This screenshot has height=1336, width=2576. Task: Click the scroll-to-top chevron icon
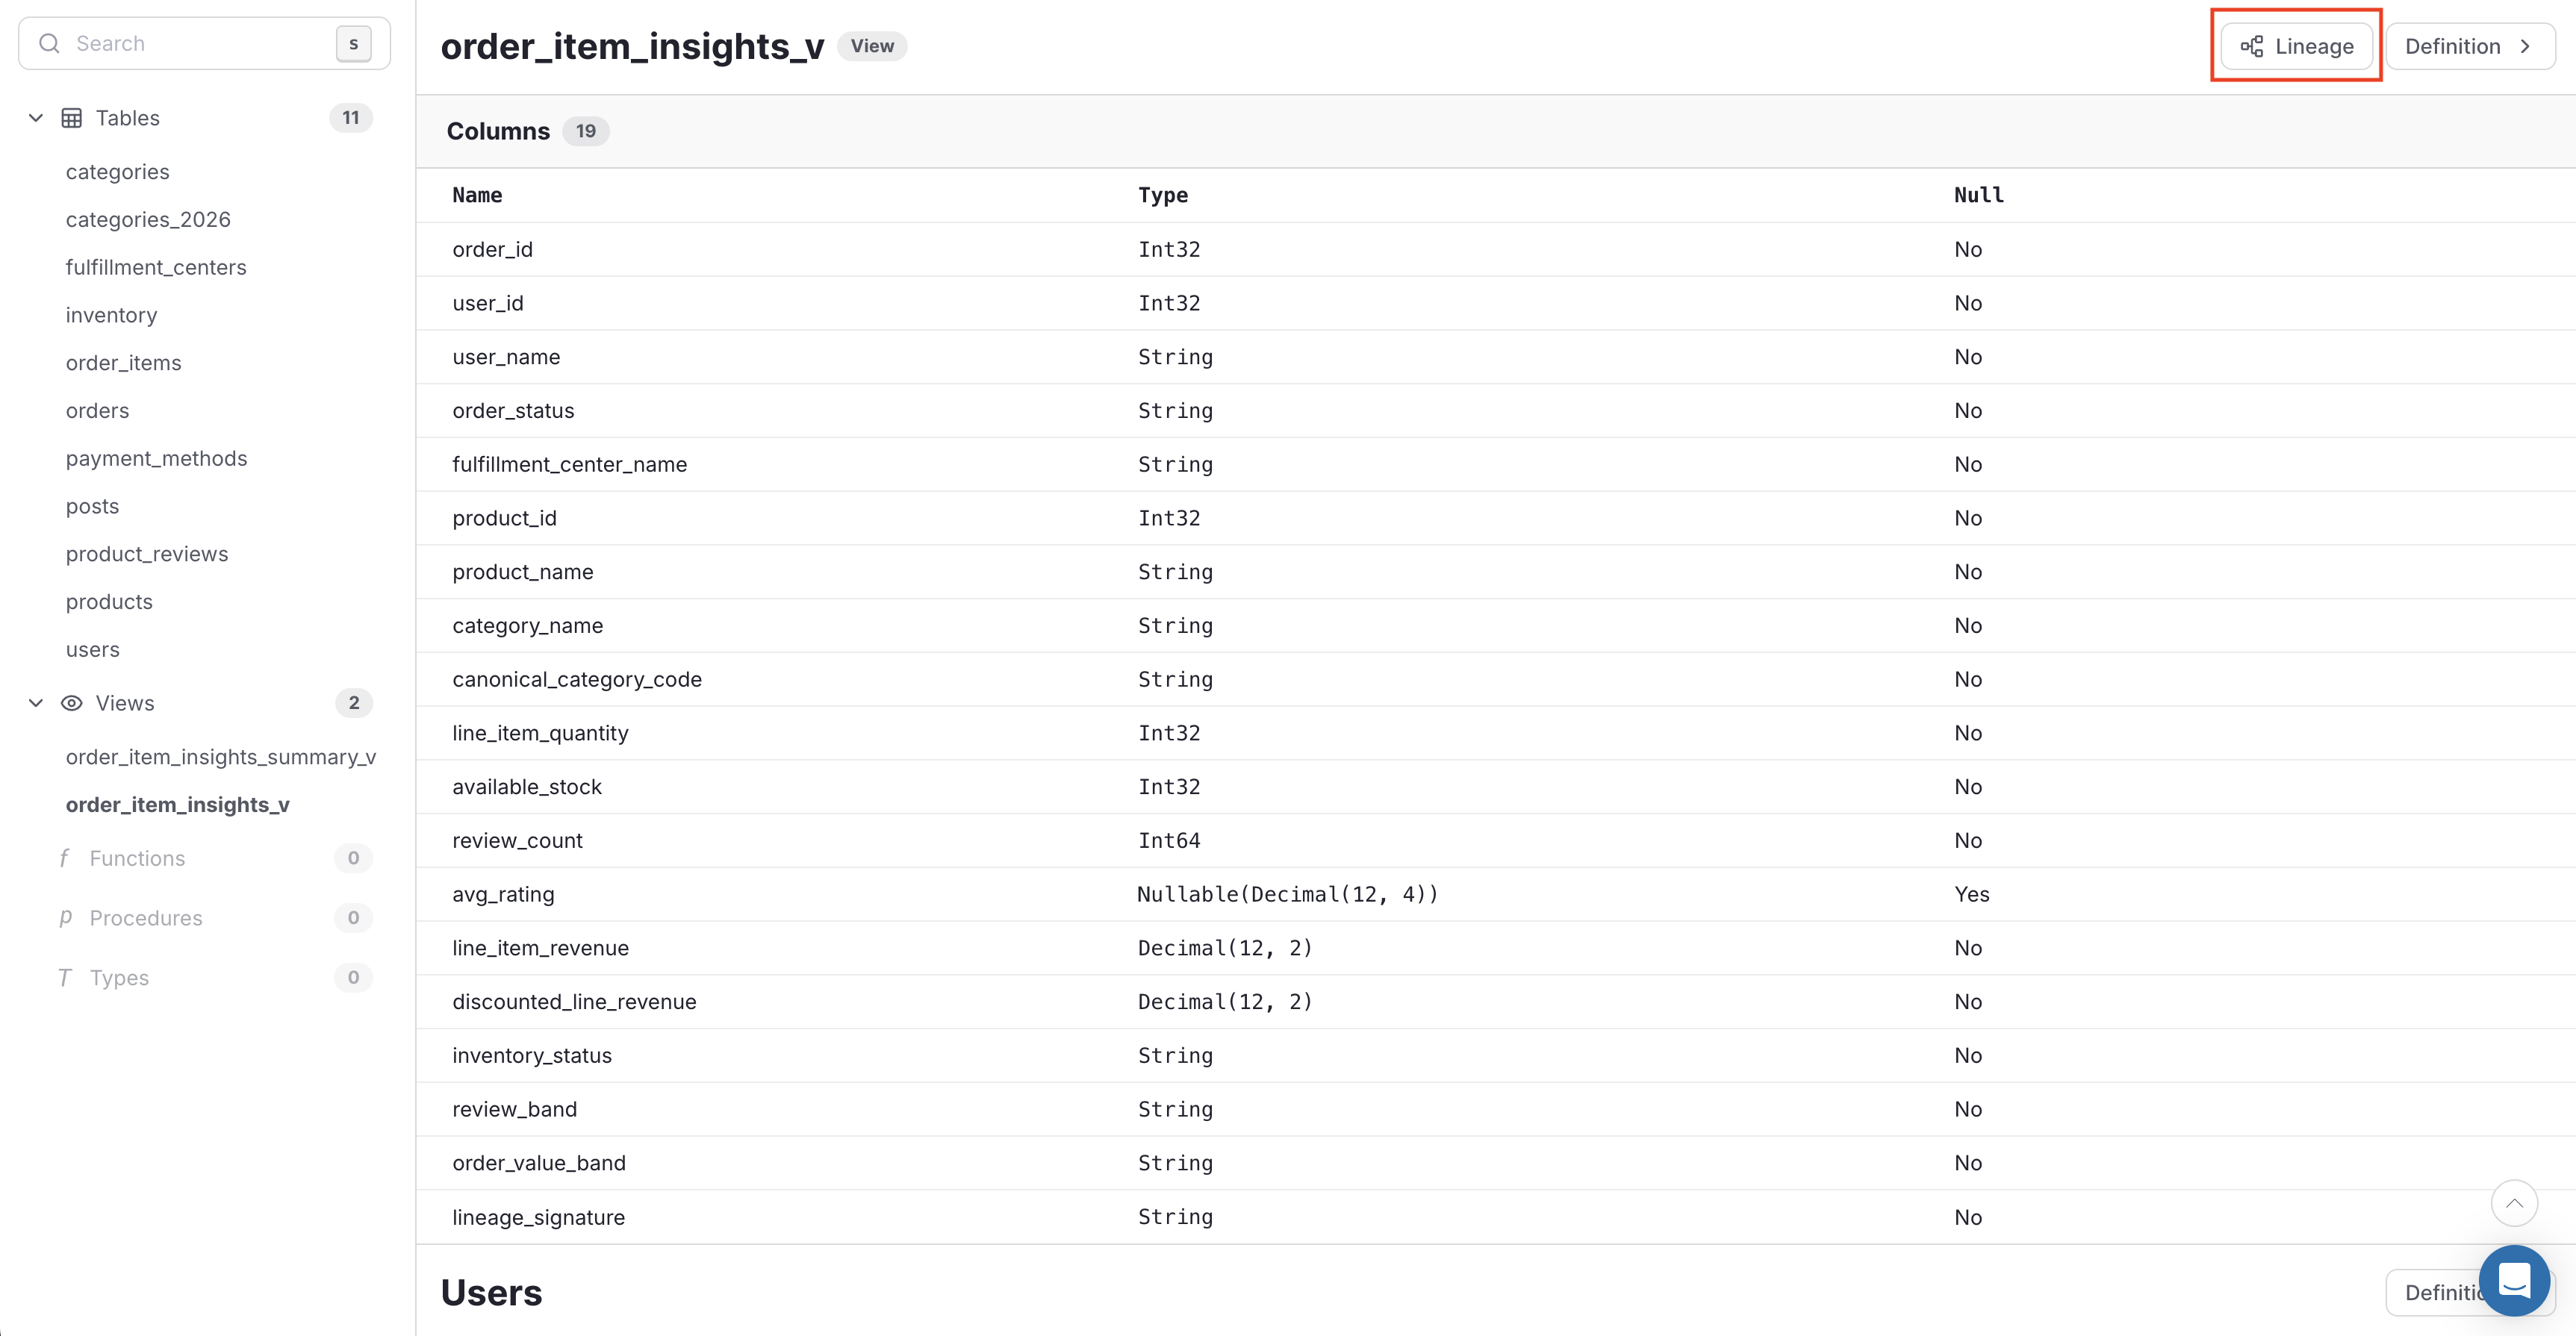click(2515, 1203)
